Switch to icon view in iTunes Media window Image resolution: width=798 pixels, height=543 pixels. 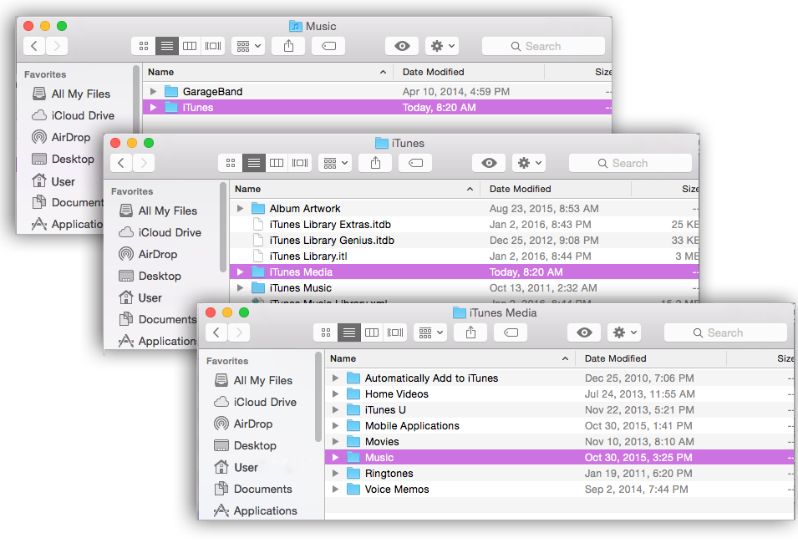coord(325,332)
